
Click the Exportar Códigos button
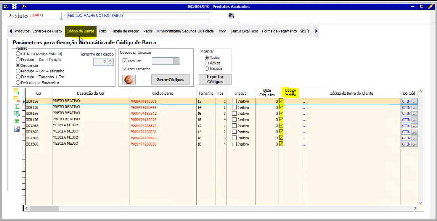[215, 79]
